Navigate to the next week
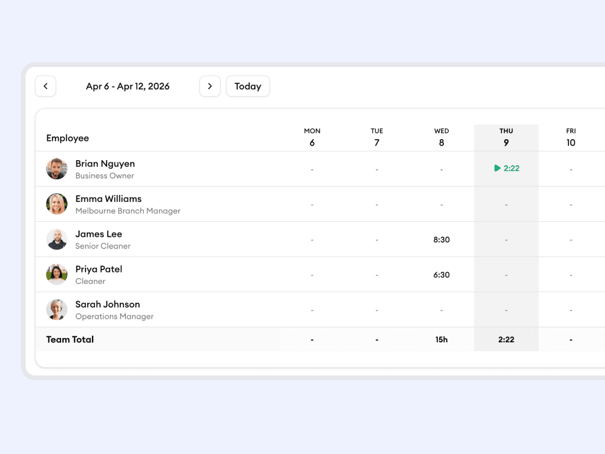 coord(210,86)
